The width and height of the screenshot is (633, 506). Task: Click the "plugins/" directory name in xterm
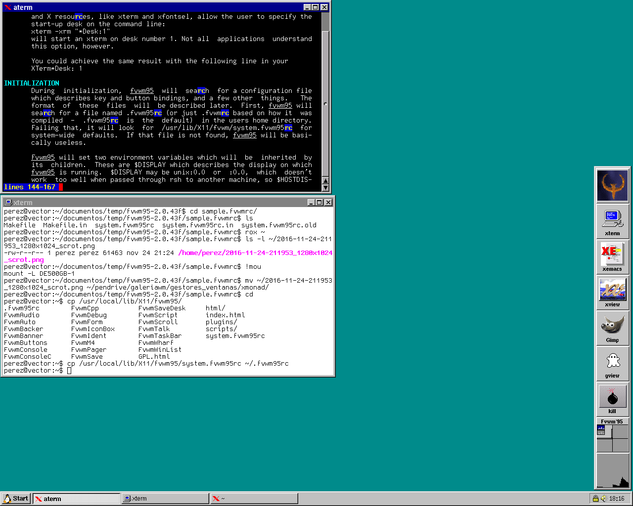222,322
